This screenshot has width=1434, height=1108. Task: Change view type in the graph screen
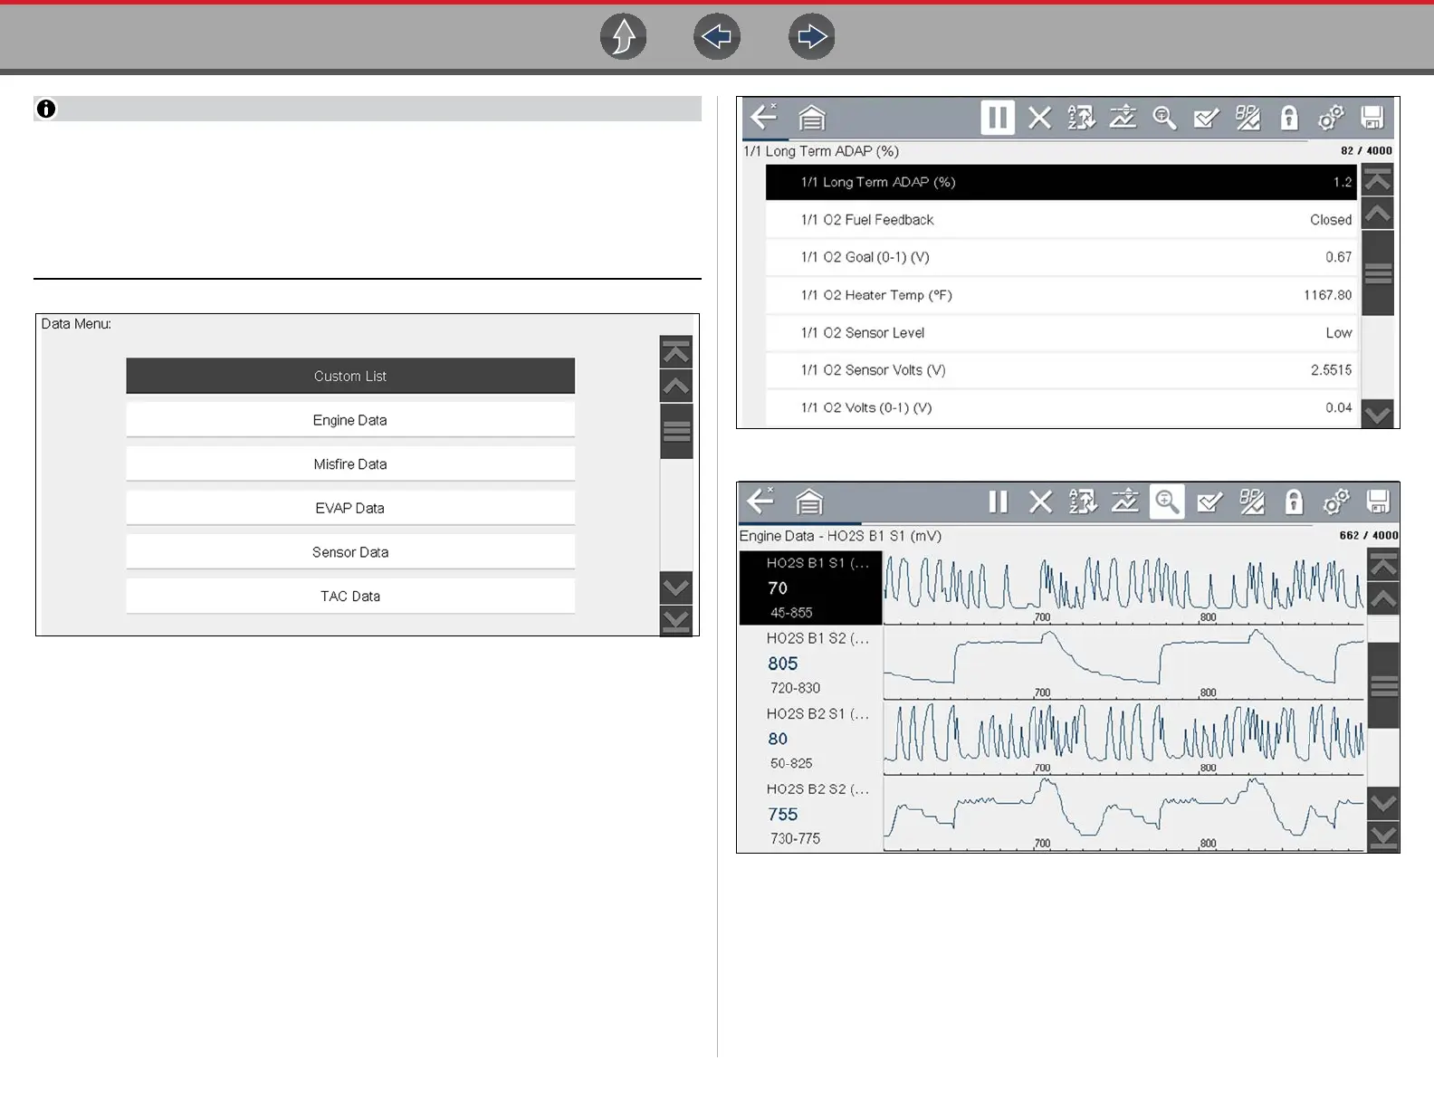(1124, 501)
